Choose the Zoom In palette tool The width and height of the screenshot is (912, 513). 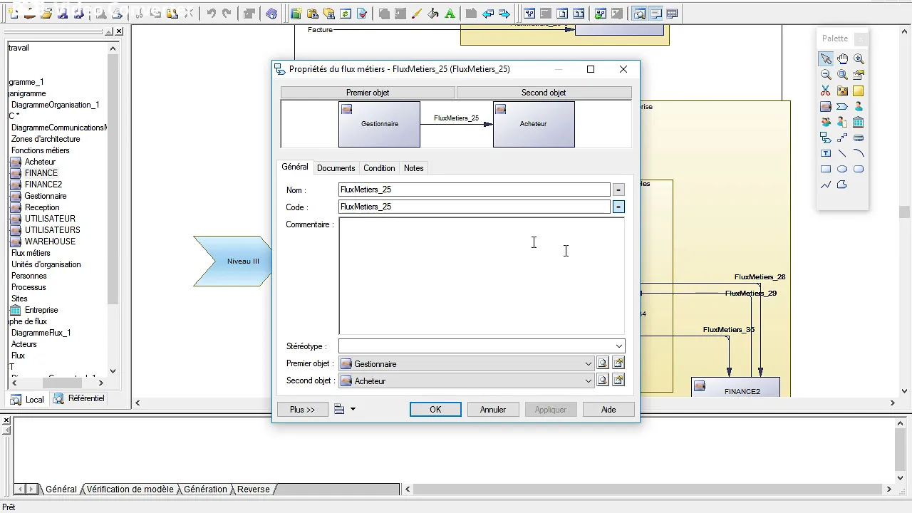859,59
